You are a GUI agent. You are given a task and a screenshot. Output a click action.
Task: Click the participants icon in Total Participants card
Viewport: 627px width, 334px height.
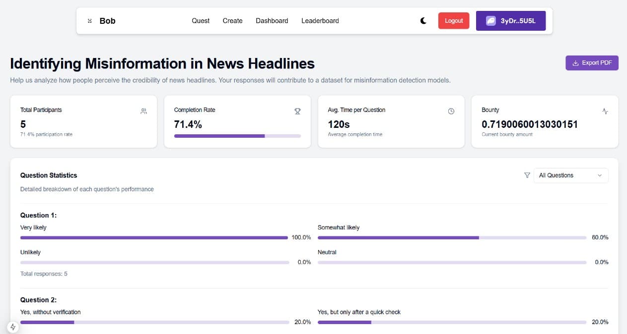pos(143,111)
